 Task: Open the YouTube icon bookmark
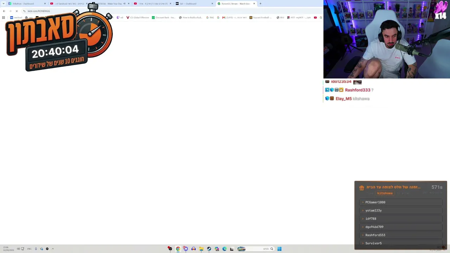[315, 18]
